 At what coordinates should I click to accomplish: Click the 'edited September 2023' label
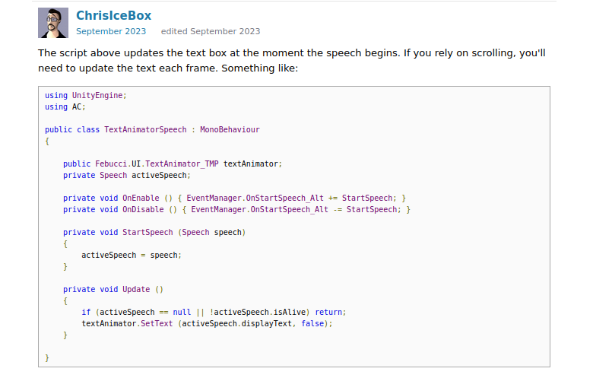[x=211, y=31]
